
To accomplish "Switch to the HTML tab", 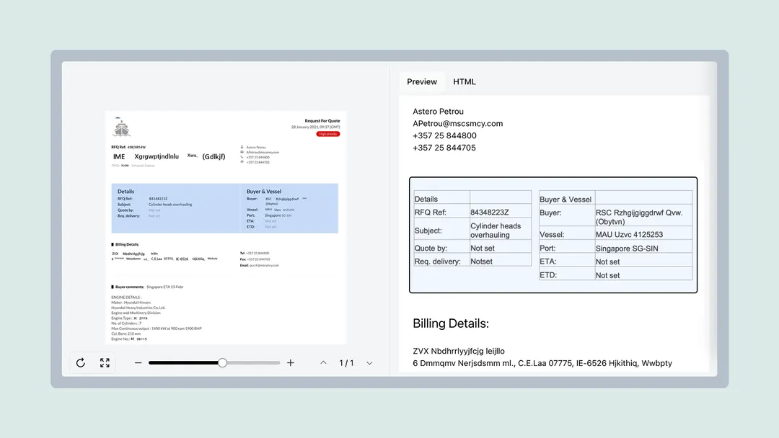I will [x=464, y=82].
